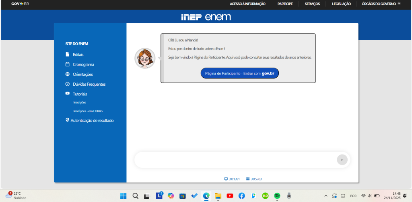Open Task View on the taskbar
The image size is (412, 202).
[x=147, y=196]
